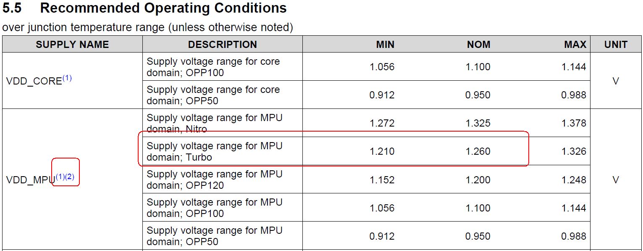
Task: Click the Nitro nominal value 1.325
Action: pyautogui.click(x=478, y=123)
